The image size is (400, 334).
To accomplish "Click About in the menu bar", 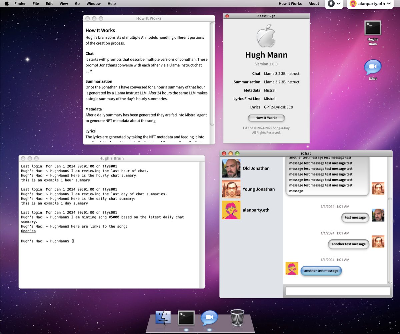I will point(314,4).
